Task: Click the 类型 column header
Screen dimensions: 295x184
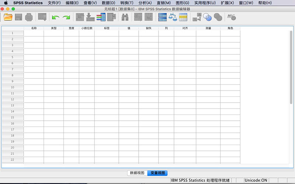Action: [x=53, y=28]
